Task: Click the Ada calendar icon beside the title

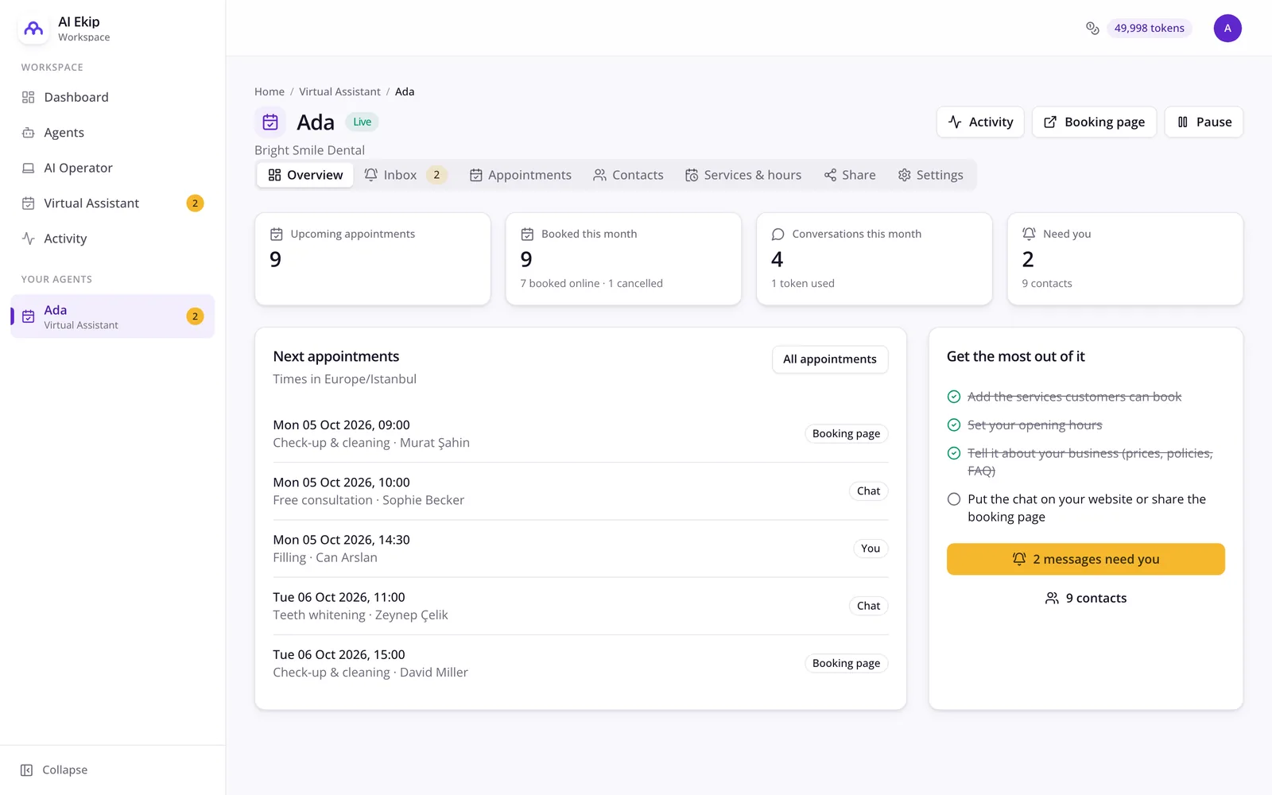Action: [x=270, y=122]
